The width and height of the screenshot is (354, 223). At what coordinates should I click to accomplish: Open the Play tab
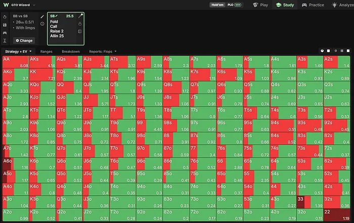[260, 5]
